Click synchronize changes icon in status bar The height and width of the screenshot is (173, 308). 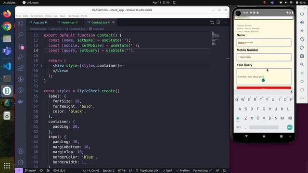click(x=41, y=171)
